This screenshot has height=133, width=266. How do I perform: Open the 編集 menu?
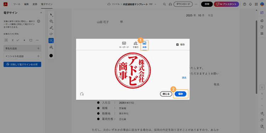click(x=27, y=4)
